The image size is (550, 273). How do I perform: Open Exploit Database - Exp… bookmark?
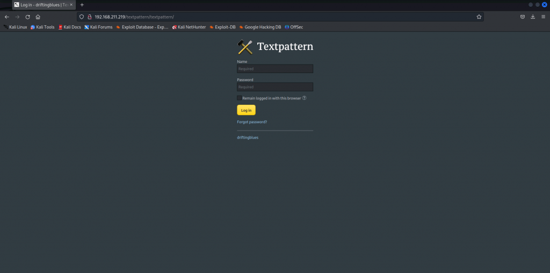point(142,27)
